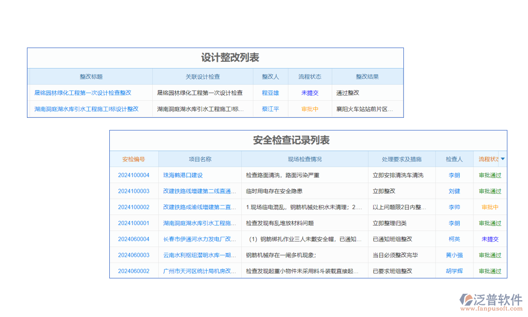Screen dimensions: 528x317
Task: Click 审批通过 status of record 2024100003
Action: click(488, 191)
